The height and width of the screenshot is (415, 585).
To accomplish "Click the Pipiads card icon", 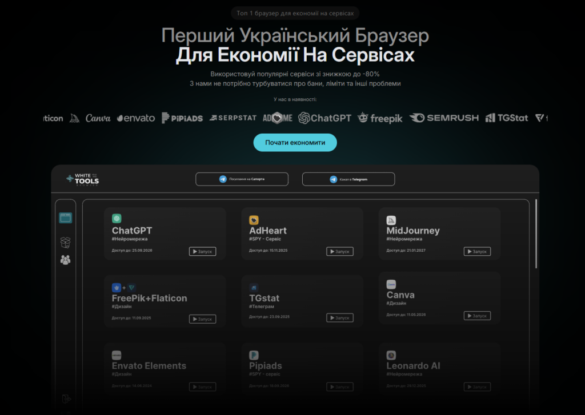I will (254, 355).
